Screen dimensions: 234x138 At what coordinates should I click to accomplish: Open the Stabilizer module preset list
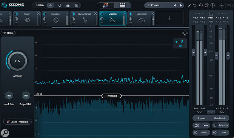45,23
